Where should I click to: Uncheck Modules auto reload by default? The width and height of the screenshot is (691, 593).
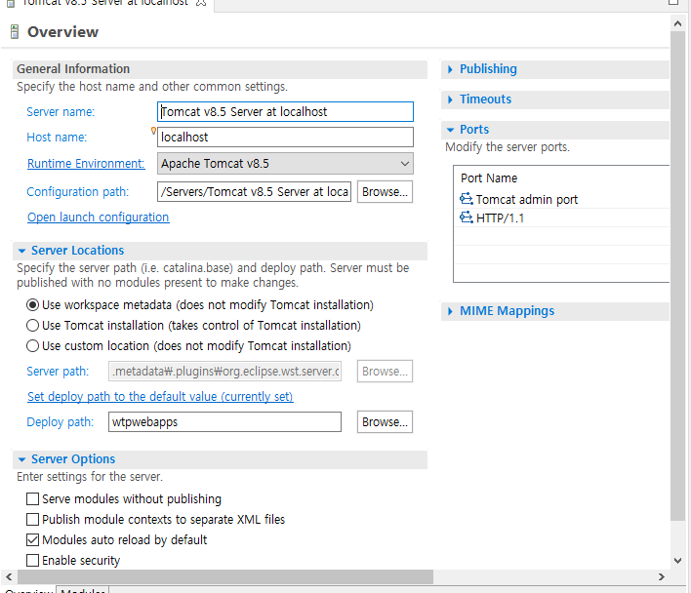click(32, 539)
